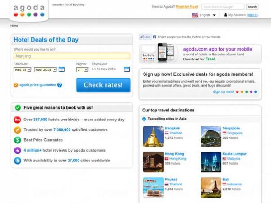Click the My Account person icon
271x203 pixels.
click(x=225, y=15)
